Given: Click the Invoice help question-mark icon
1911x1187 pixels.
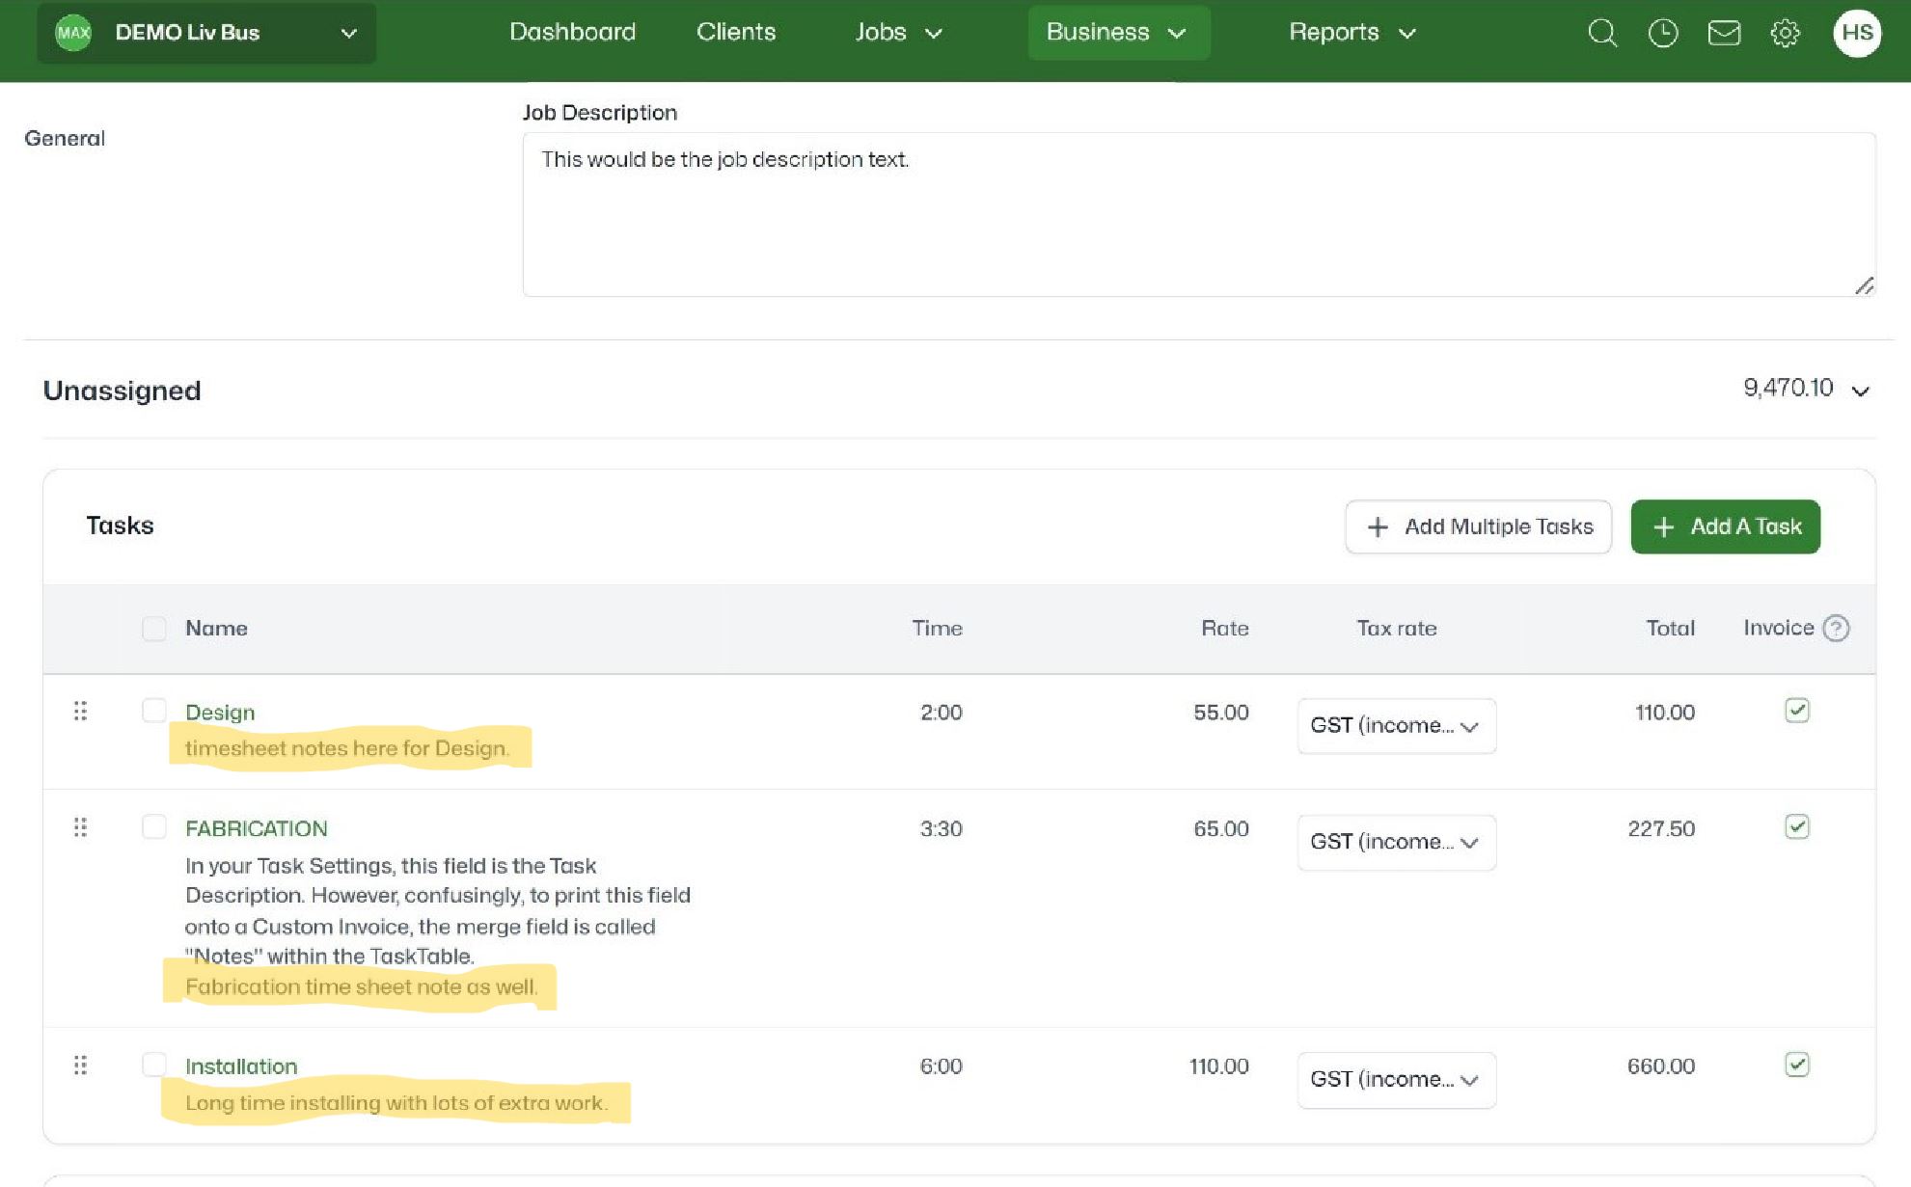Looking at the screenshot, I should (x=1837, y=629).
